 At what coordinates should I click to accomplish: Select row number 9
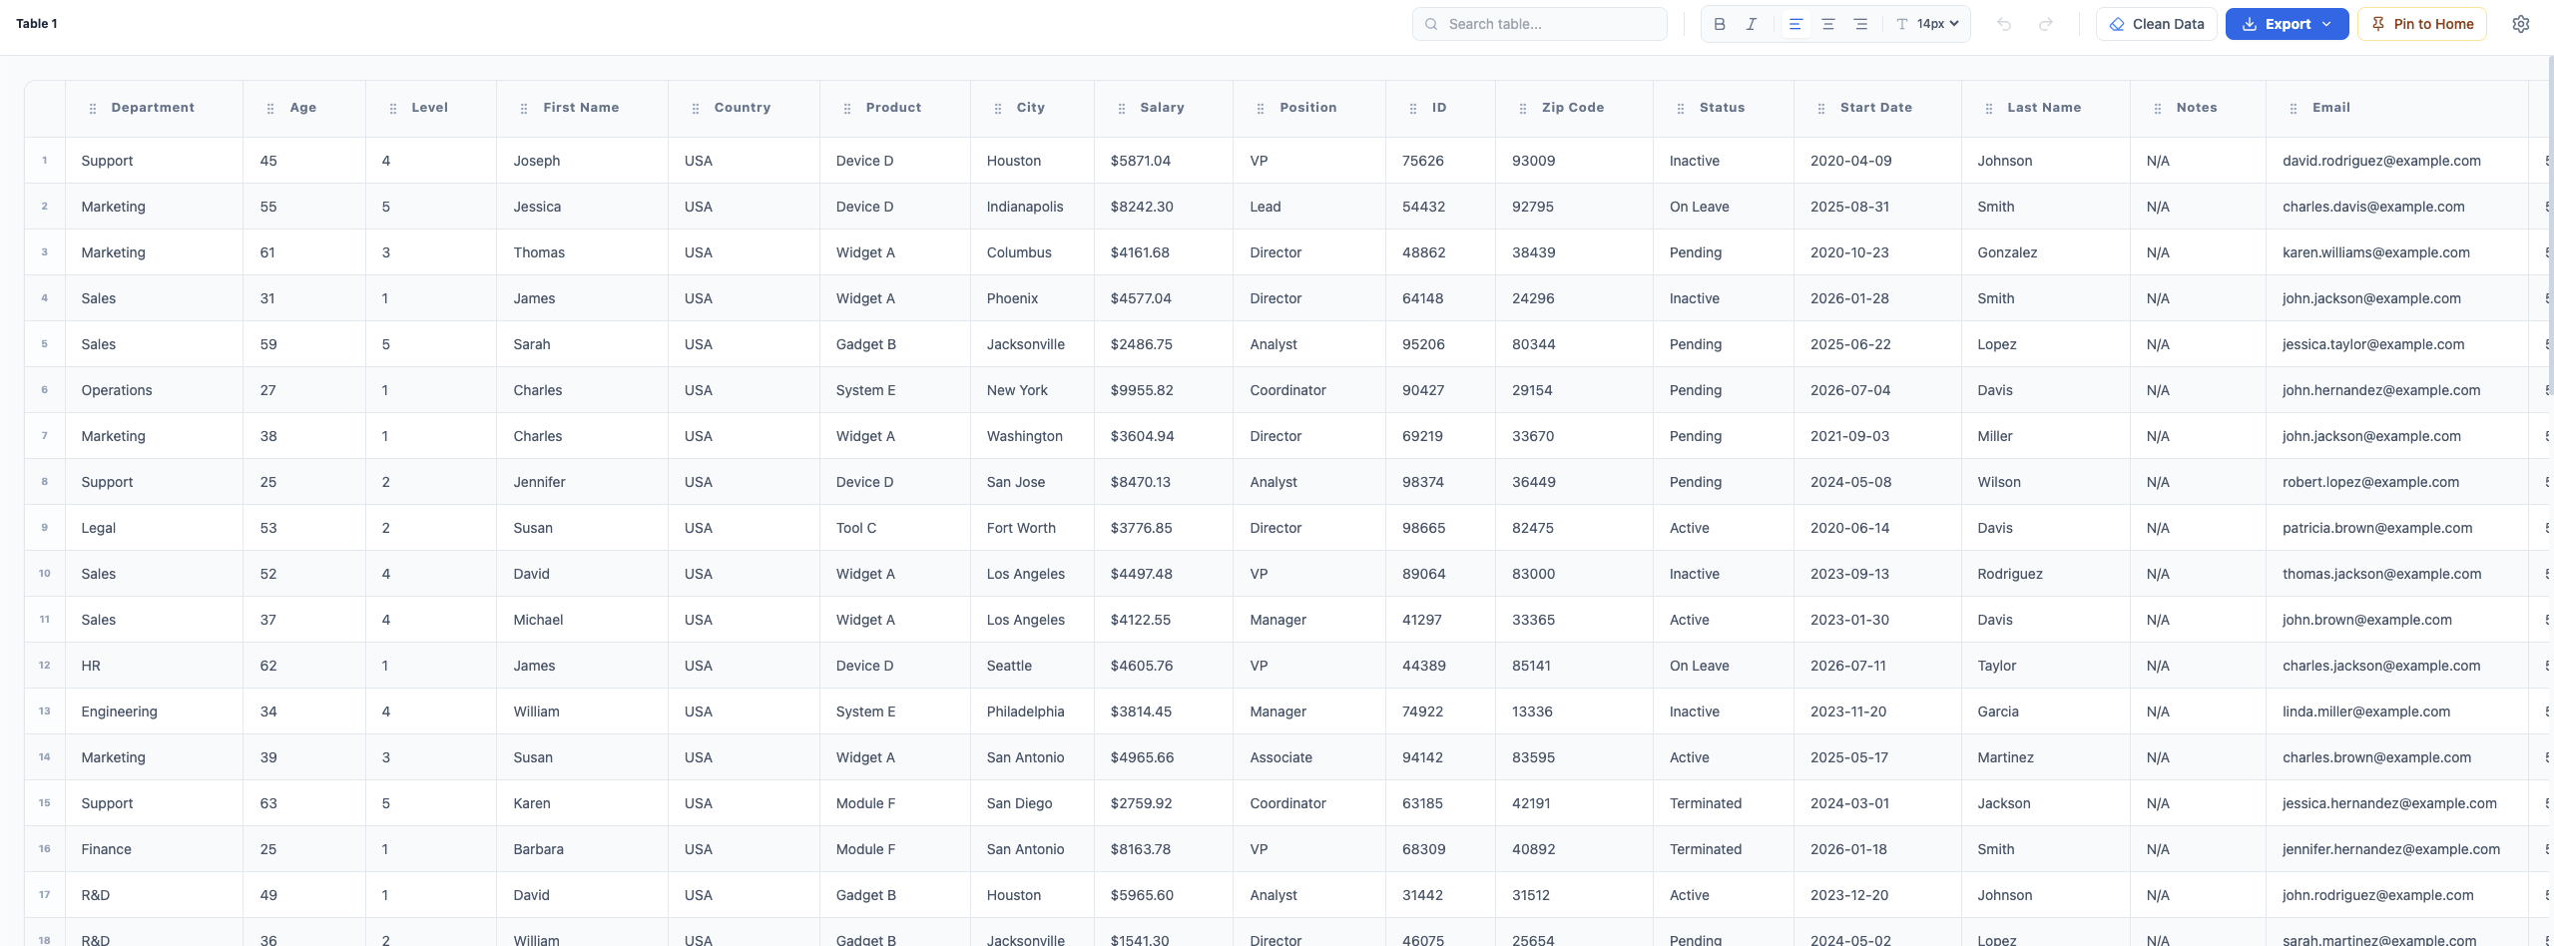point(44,528)
